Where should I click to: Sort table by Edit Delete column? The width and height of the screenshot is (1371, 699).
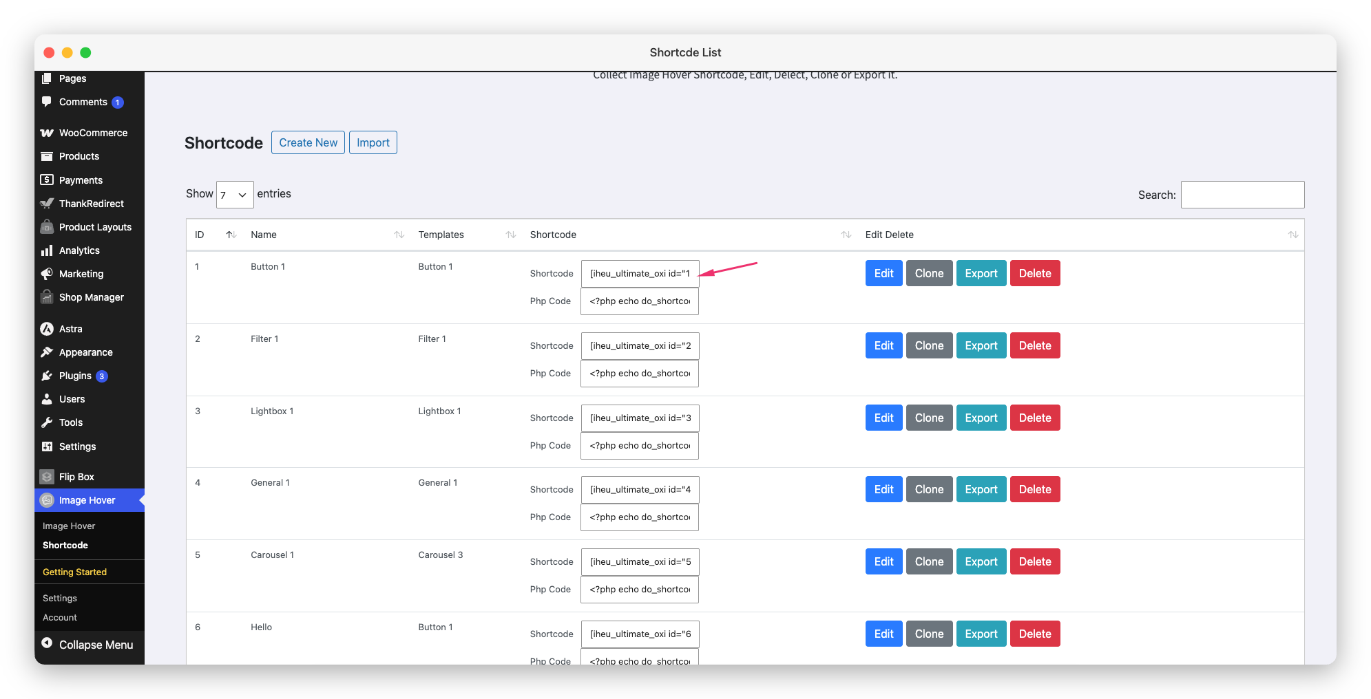(x=1293, y=235)
